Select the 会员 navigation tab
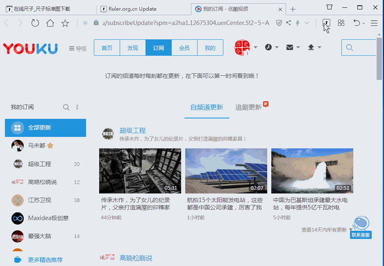The height and width of the screenshot is (266, 384). (x=184, y=48)
